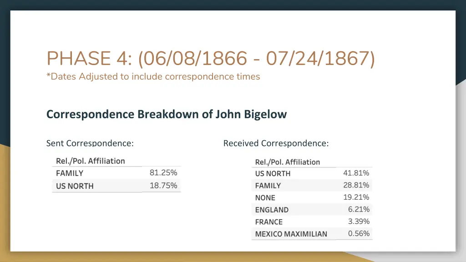
Task: Select FAMILY row in received table
Action: click(x=312, y=186)
